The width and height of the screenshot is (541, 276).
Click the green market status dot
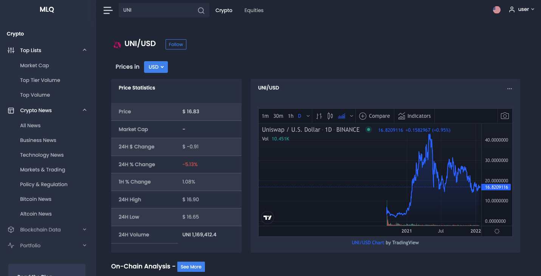(x=368, y=130)
